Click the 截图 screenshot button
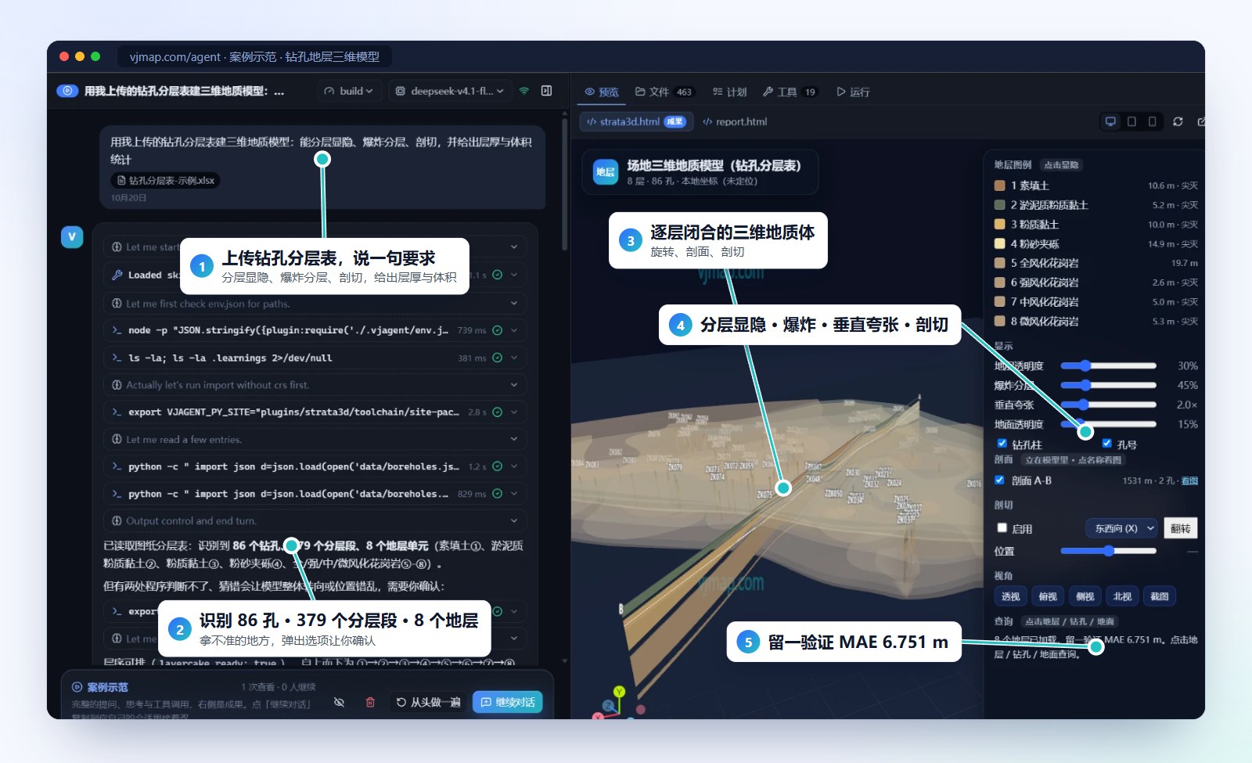This screenshot has height=763, width=1252. click(1159, 596)
